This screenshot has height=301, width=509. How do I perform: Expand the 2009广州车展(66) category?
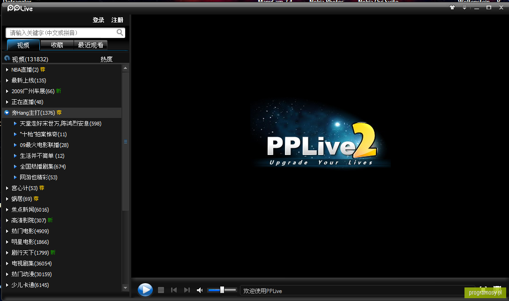[7, 91]
